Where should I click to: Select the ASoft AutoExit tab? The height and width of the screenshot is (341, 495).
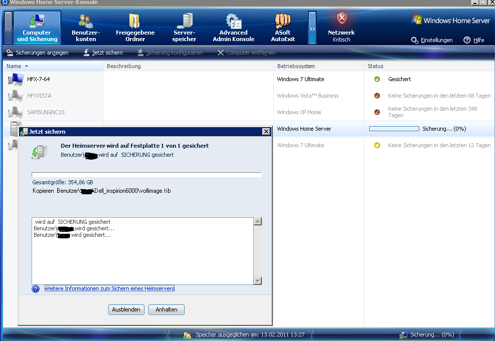click(x=283, y=28)
